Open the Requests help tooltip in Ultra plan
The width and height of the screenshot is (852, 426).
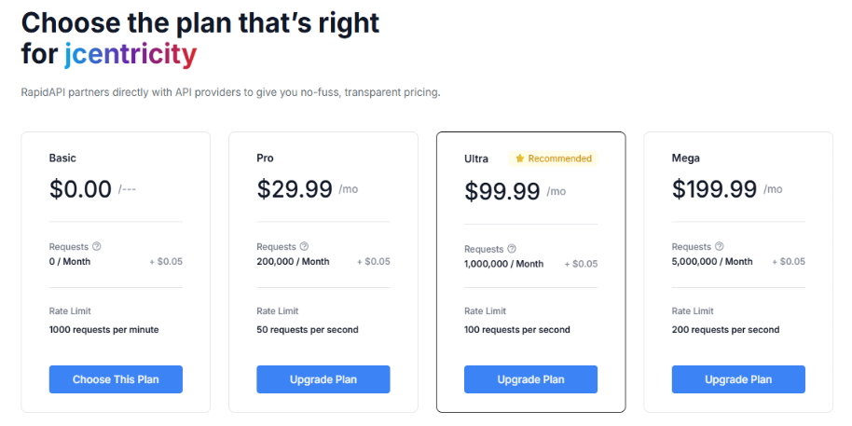pos(512,249)
